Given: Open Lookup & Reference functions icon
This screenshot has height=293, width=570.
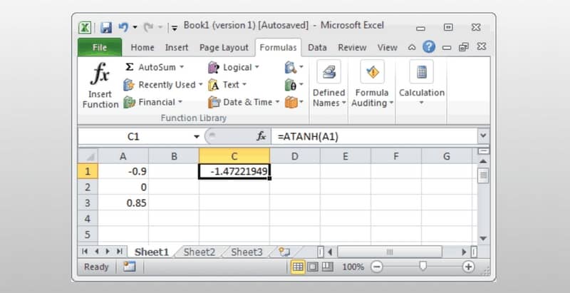Looking at the screenshot, I should pos(294,67).
